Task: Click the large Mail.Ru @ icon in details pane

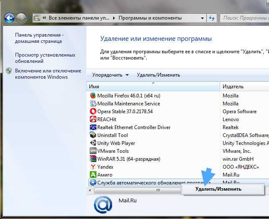Action: (x=103, y=204)
